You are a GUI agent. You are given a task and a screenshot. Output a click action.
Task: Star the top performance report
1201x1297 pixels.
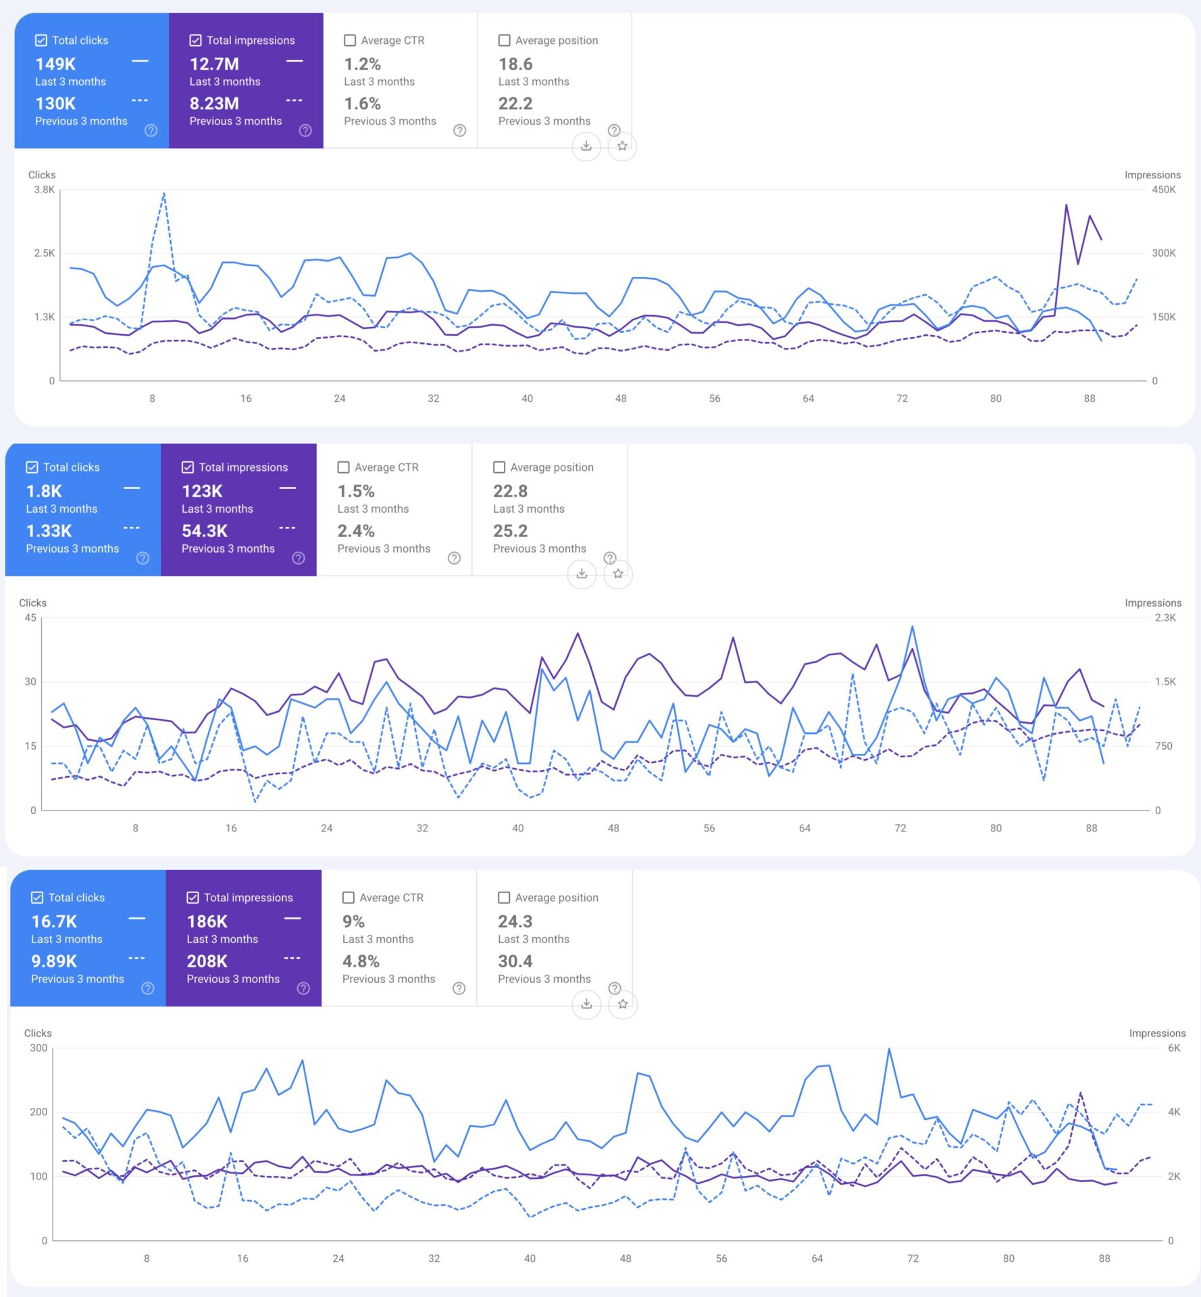tap(621, 147)
